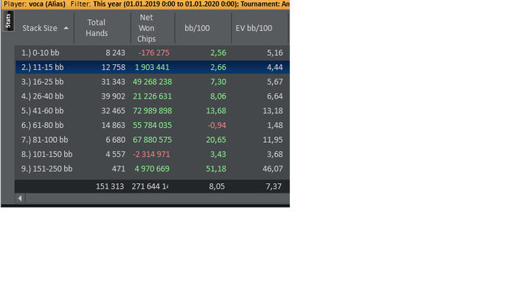Click EV bb/100 value 13,18

pyautogui.click(x=273, y=110)
